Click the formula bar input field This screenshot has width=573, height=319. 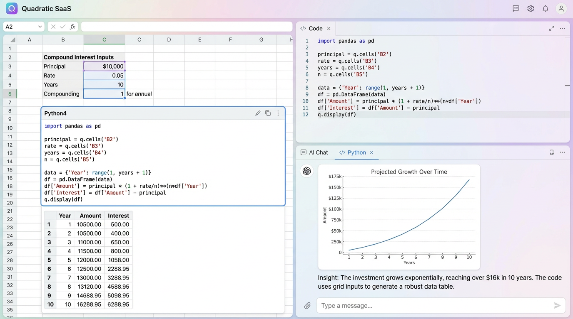[187, 27]
